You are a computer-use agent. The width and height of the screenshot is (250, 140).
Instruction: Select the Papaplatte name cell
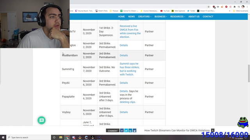pos(71,96)
